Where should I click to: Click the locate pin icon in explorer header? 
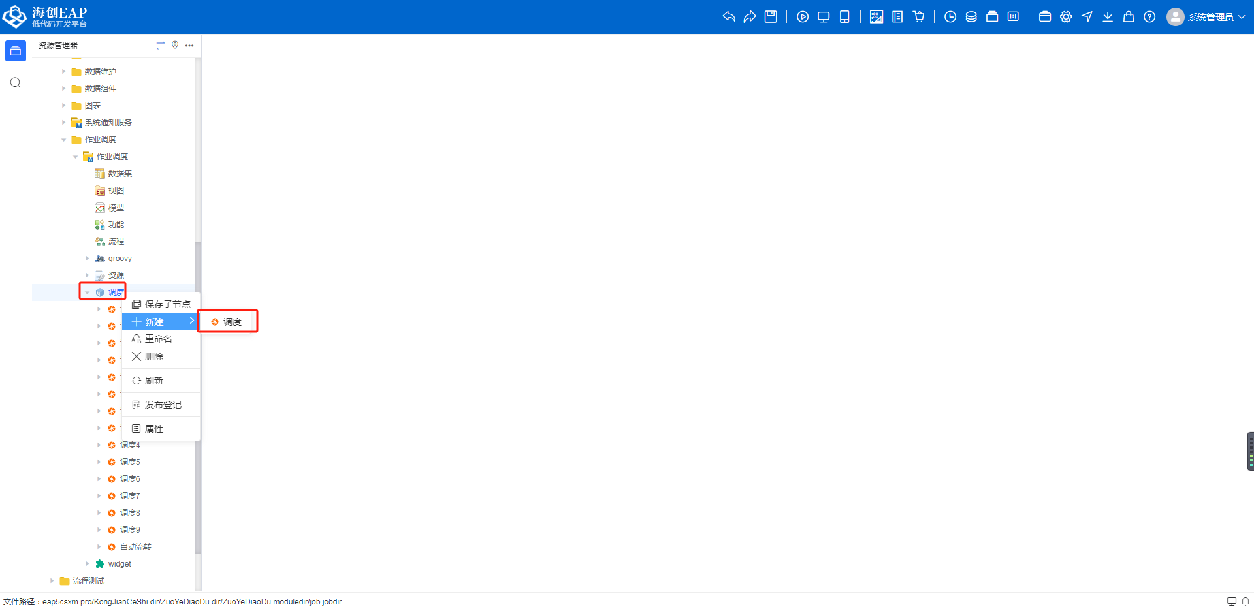tap(175, 45)
